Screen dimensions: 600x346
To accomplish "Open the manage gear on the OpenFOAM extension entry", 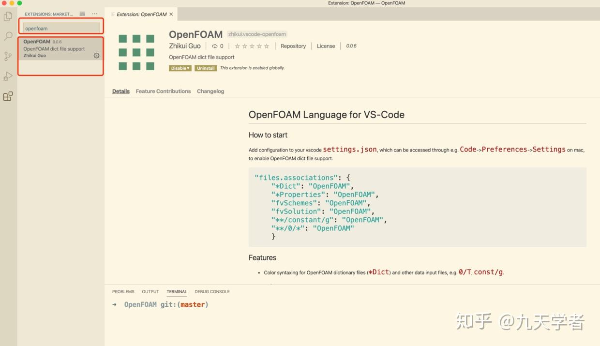I will [x=96, y=56].
